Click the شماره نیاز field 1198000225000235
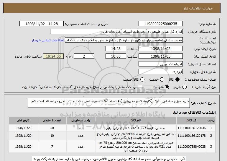This screenshot has height=161, width=227. pyautogui.click(x=161, y=24)
